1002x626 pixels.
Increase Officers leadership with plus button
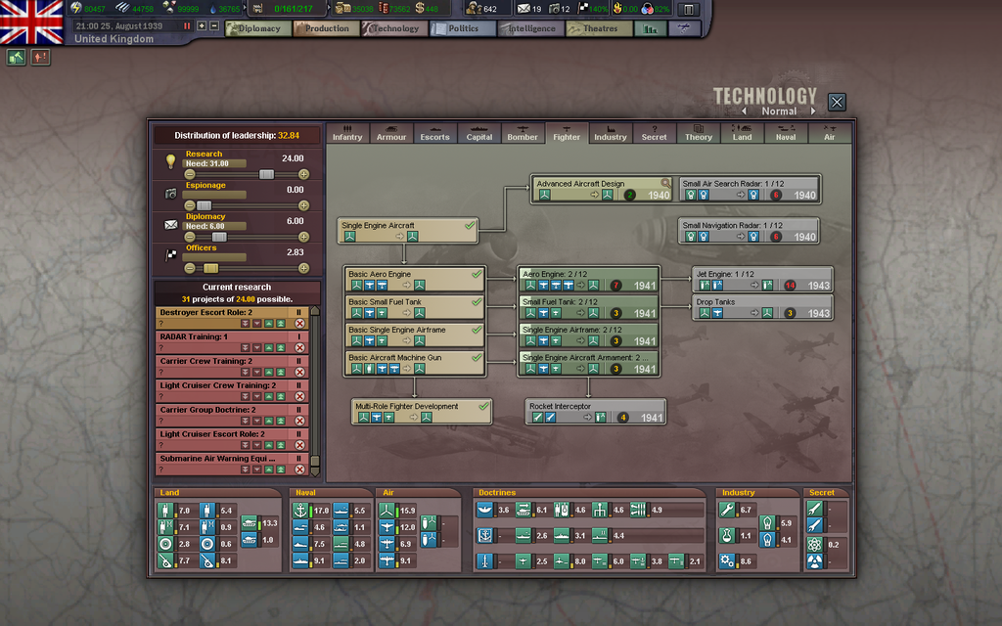pos(303,268)
